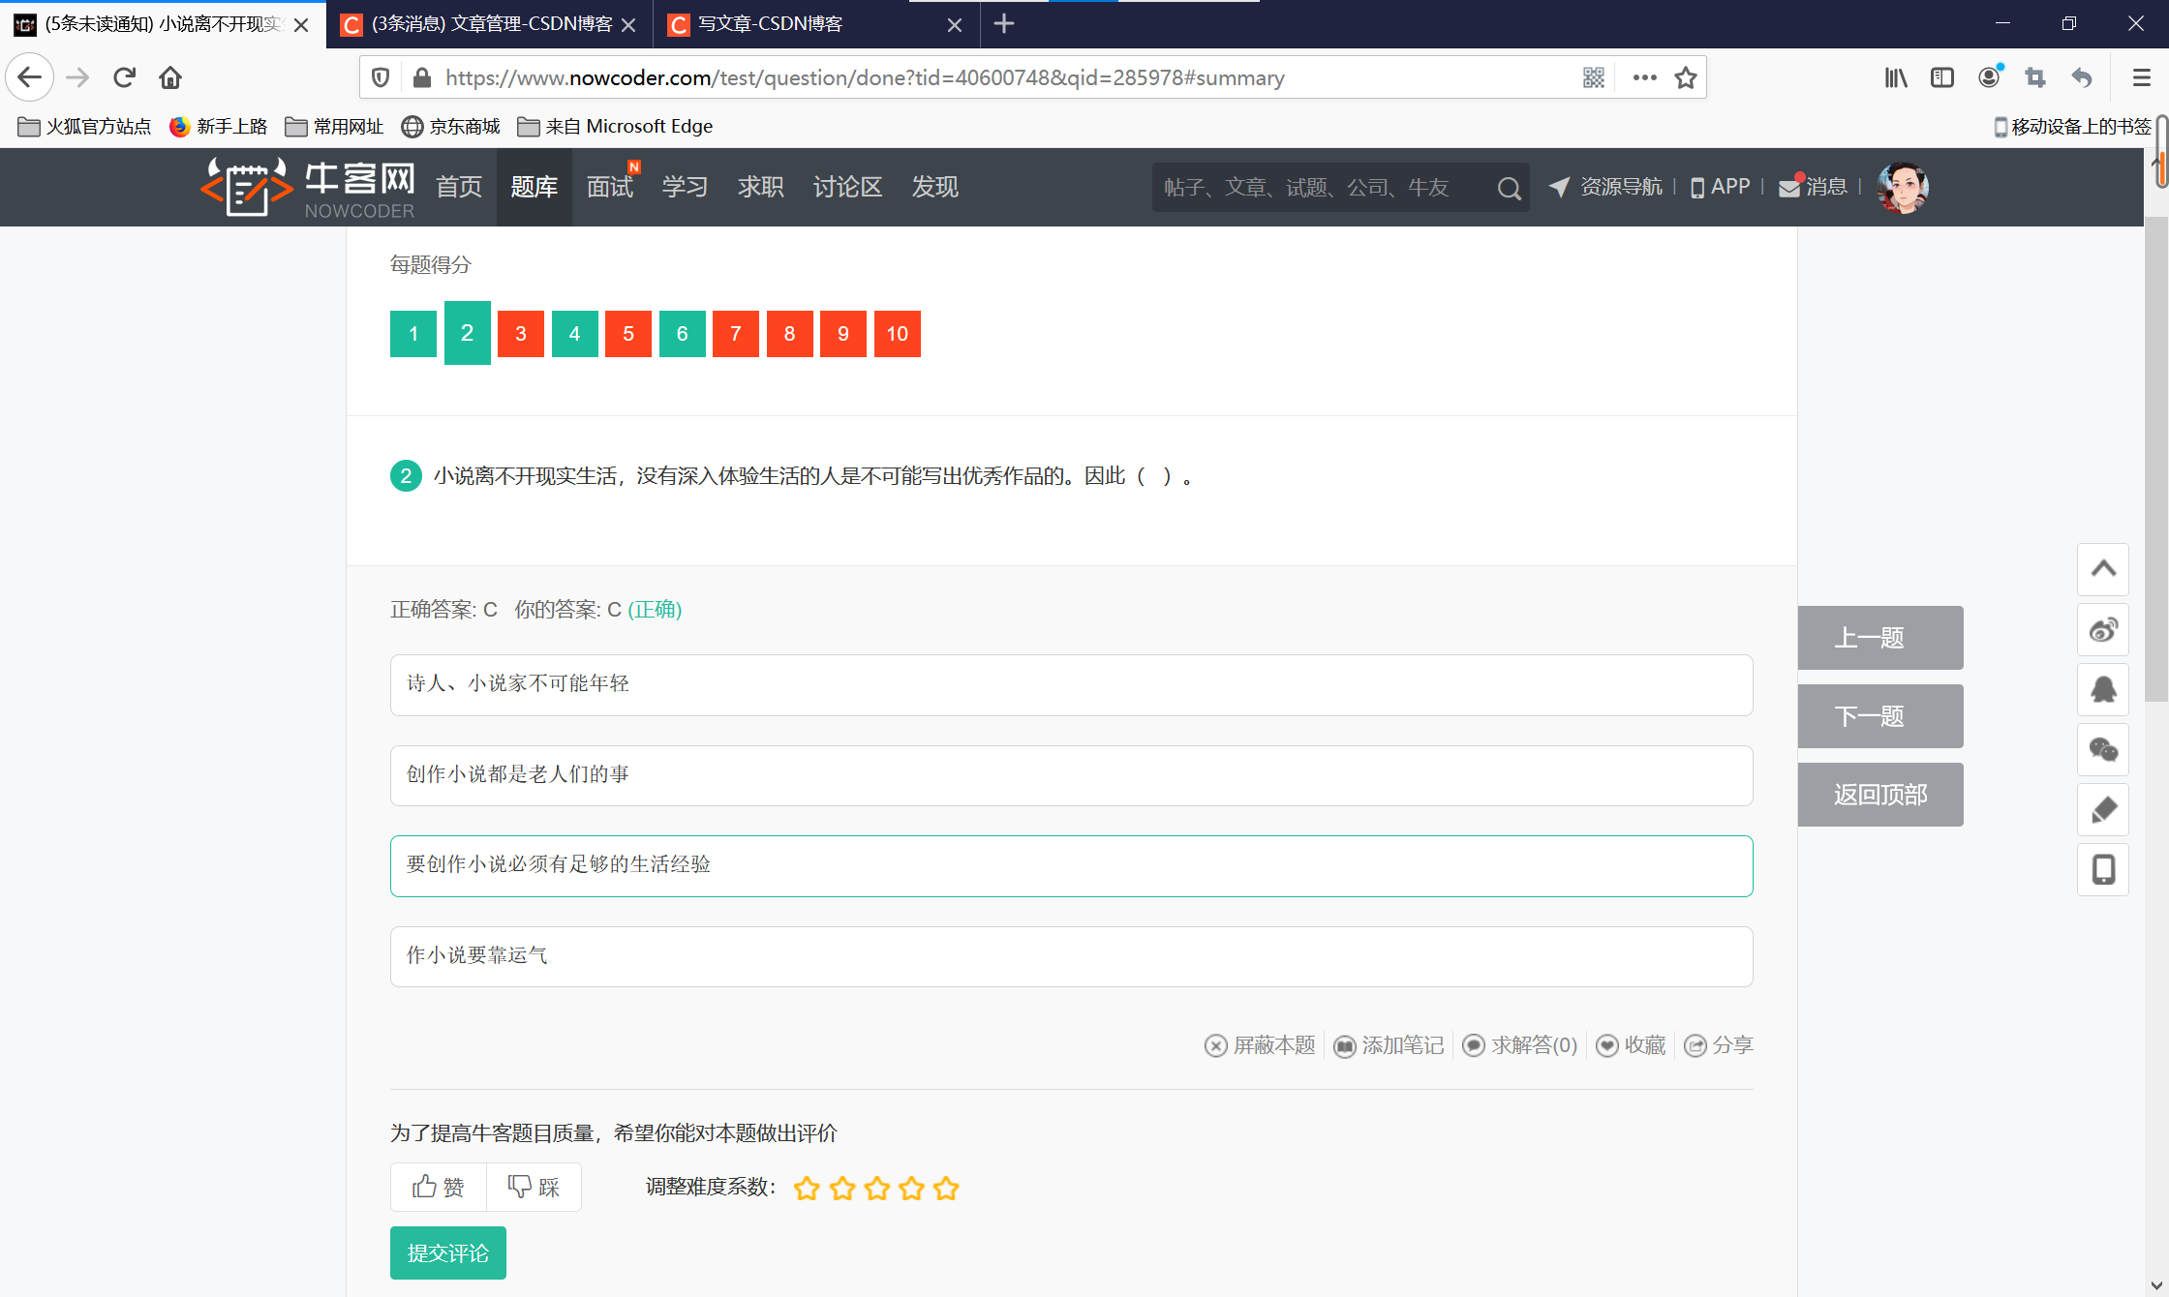Open tracking protection shield icon
Screen dimensions: 2169x1297
click(x=381, y=77)
